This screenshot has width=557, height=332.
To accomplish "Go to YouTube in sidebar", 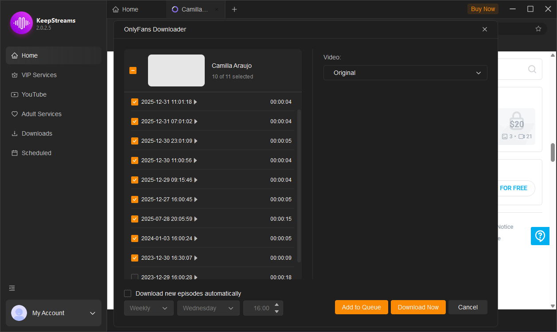I will [x=54, y=94].
